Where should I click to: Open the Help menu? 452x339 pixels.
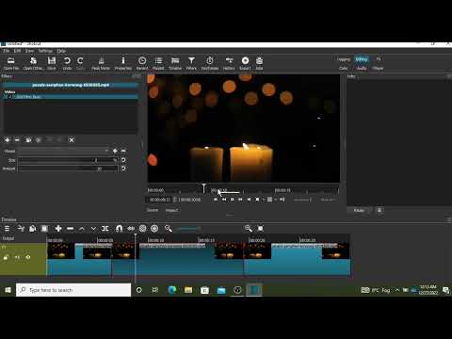pos(61,51)
